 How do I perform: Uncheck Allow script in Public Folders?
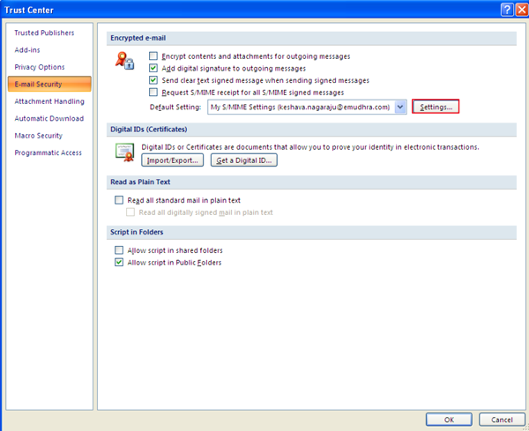pyautogui.click(x=119, y=262)
